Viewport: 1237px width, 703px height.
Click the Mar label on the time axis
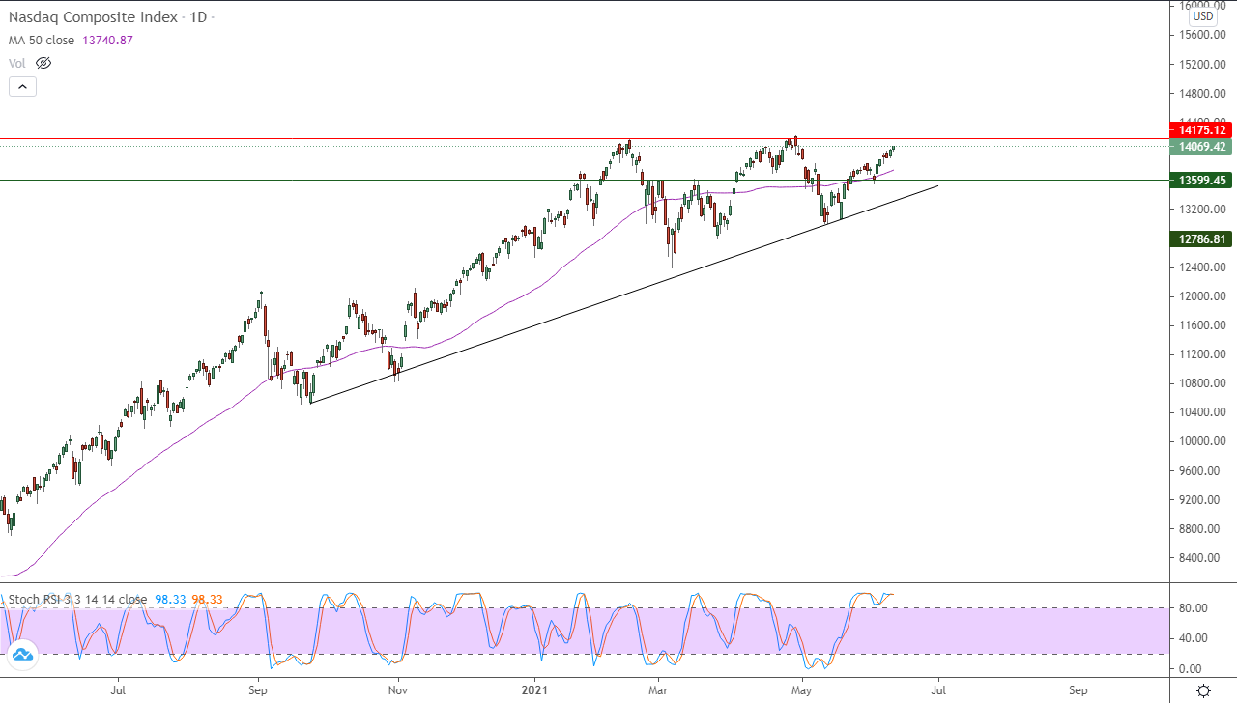pyautogui.click(x=659, y=690)
